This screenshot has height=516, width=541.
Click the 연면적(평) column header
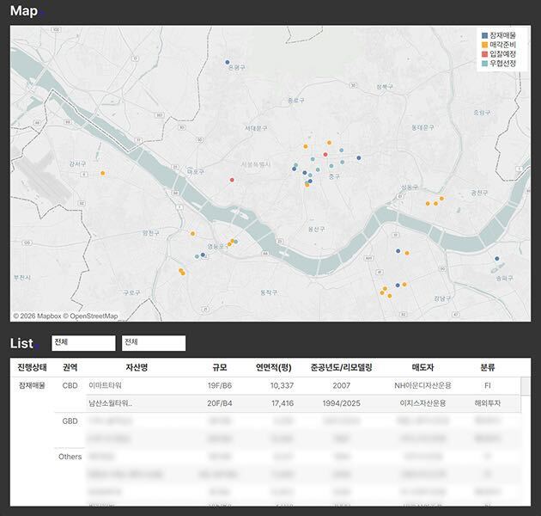click(275, 367)
